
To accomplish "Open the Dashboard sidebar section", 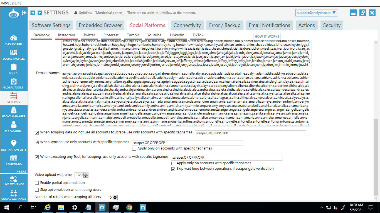I will [x=14, y=40].
